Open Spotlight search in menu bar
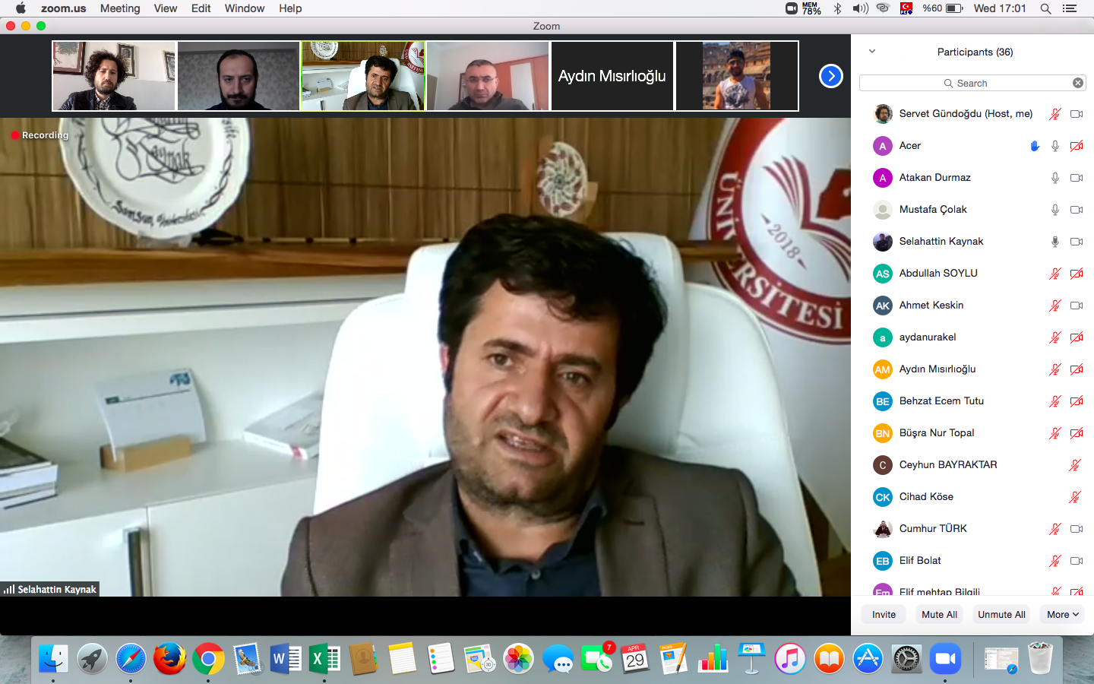Image resolution: width=1094 pixels, height=684 pixels. (1045, 8)
